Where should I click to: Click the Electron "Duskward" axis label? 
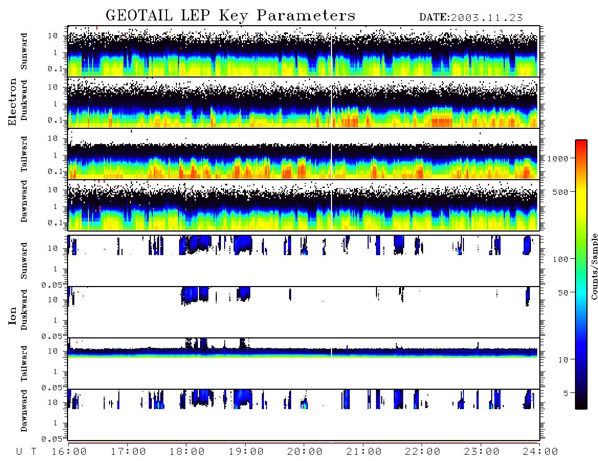tap(24, 100)
